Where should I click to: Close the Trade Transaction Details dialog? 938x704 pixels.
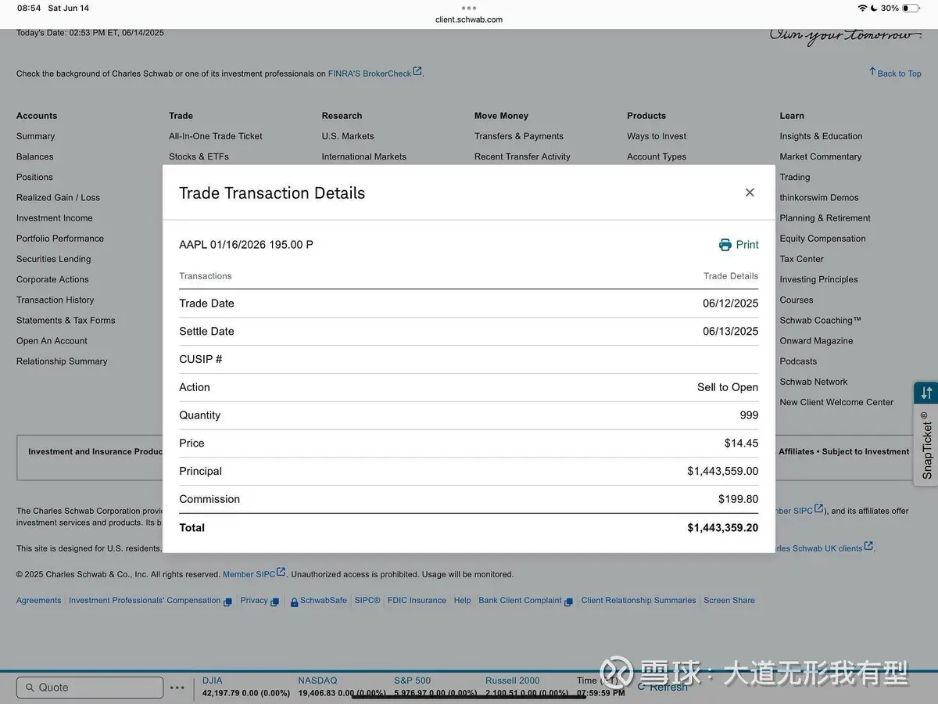tap(750, 192)
